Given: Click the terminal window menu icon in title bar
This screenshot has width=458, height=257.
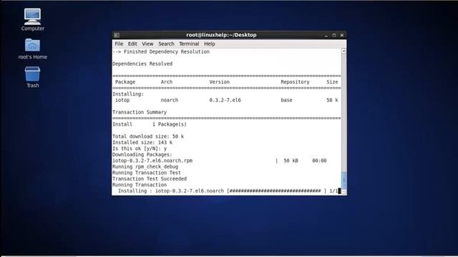Looking at the screenshot, I should (117, 35).
